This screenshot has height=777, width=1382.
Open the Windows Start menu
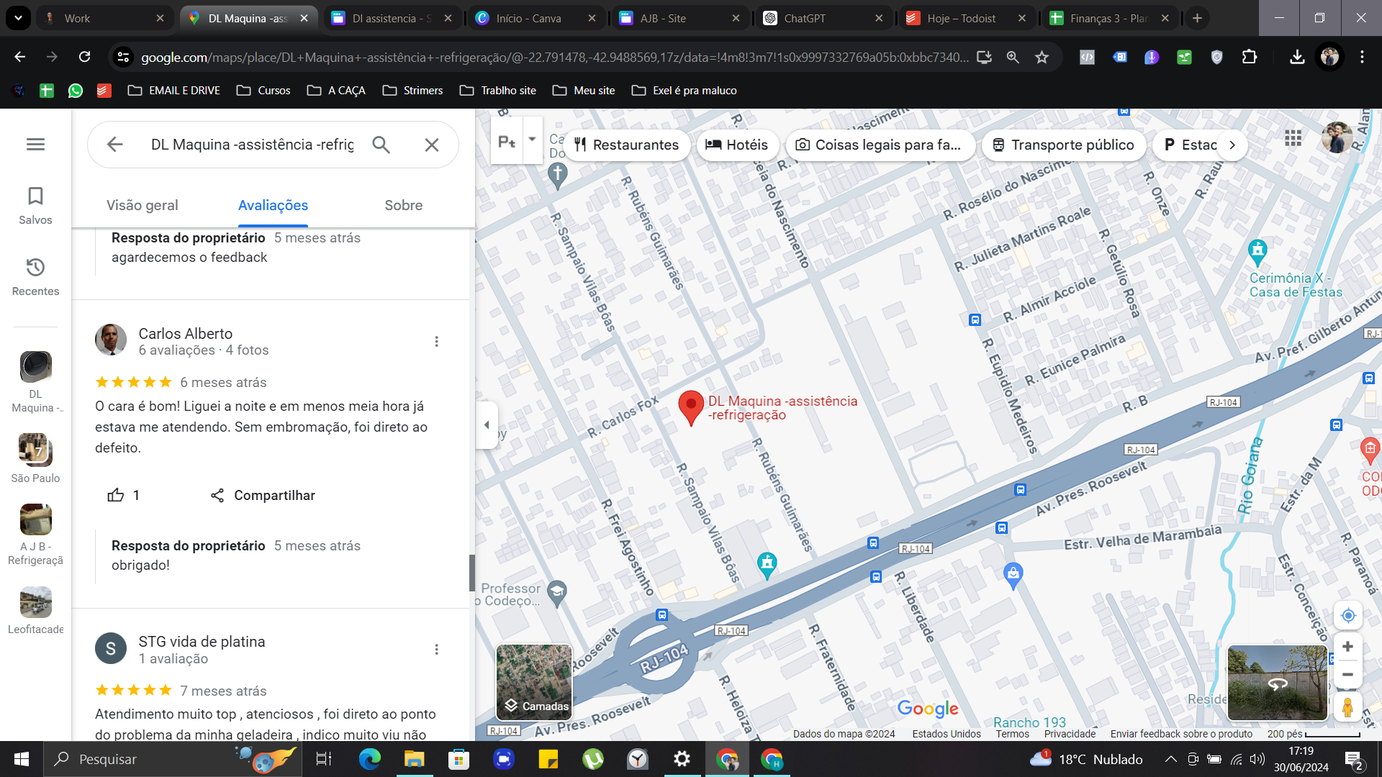(22, 759)
